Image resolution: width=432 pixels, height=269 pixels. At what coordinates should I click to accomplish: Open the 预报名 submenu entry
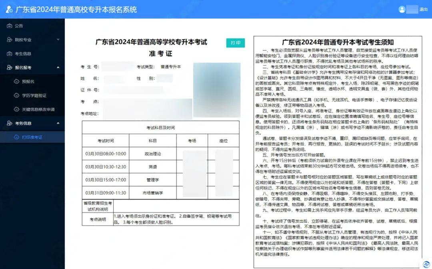tap(28, 81)
